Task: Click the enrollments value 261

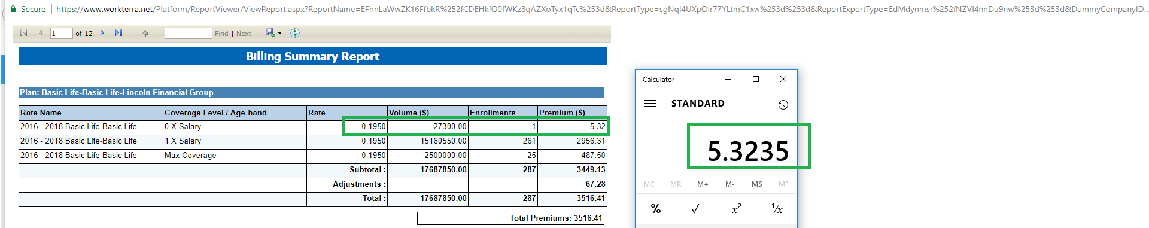Action: pyautogui.click(x=529, y=141)
